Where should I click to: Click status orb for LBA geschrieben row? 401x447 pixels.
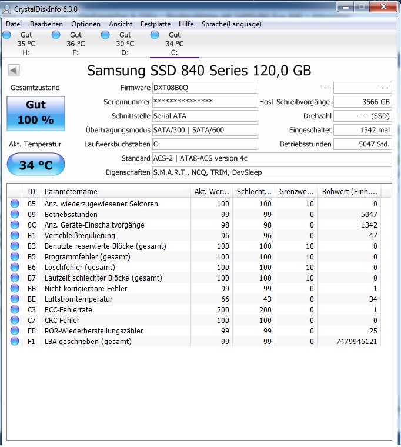15,341
